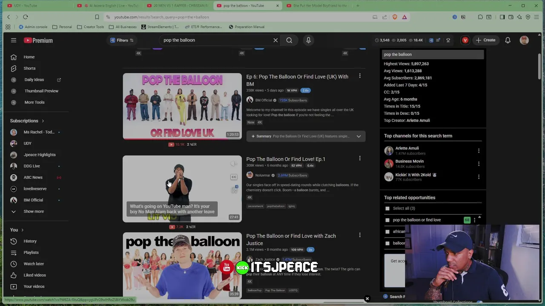This screenshot has height=306, width=545.
Task: Open options menu for Ep 6 UK video
Action: [360, 76]
